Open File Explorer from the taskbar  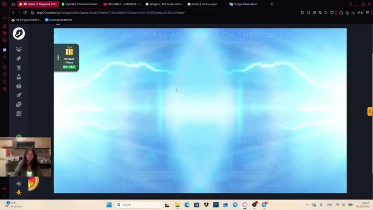178,205
